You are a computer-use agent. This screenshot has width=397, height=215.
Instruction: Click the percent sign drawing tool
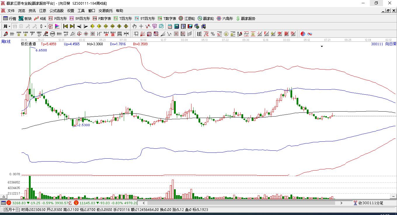click(x=213, y=34)
